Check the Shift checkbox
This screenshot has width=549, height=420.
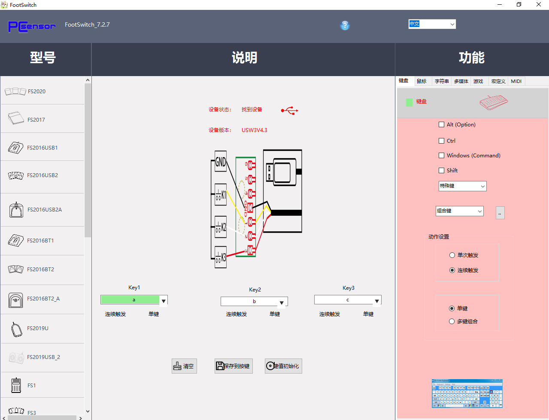point(441,170)
